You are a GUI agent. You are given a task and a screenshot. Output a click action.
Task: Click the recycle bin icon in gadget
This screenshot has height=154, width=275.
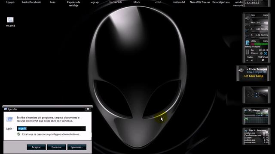tap(247, 52)
